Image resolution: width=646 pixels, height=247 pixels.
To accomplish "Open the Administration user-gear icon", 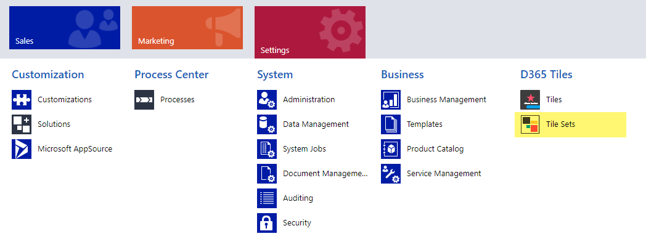I will click(267, 100).
